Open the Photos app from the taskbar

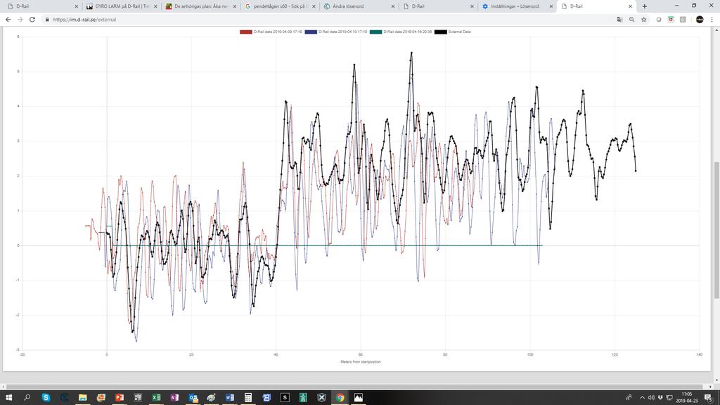tap(358, 397)
